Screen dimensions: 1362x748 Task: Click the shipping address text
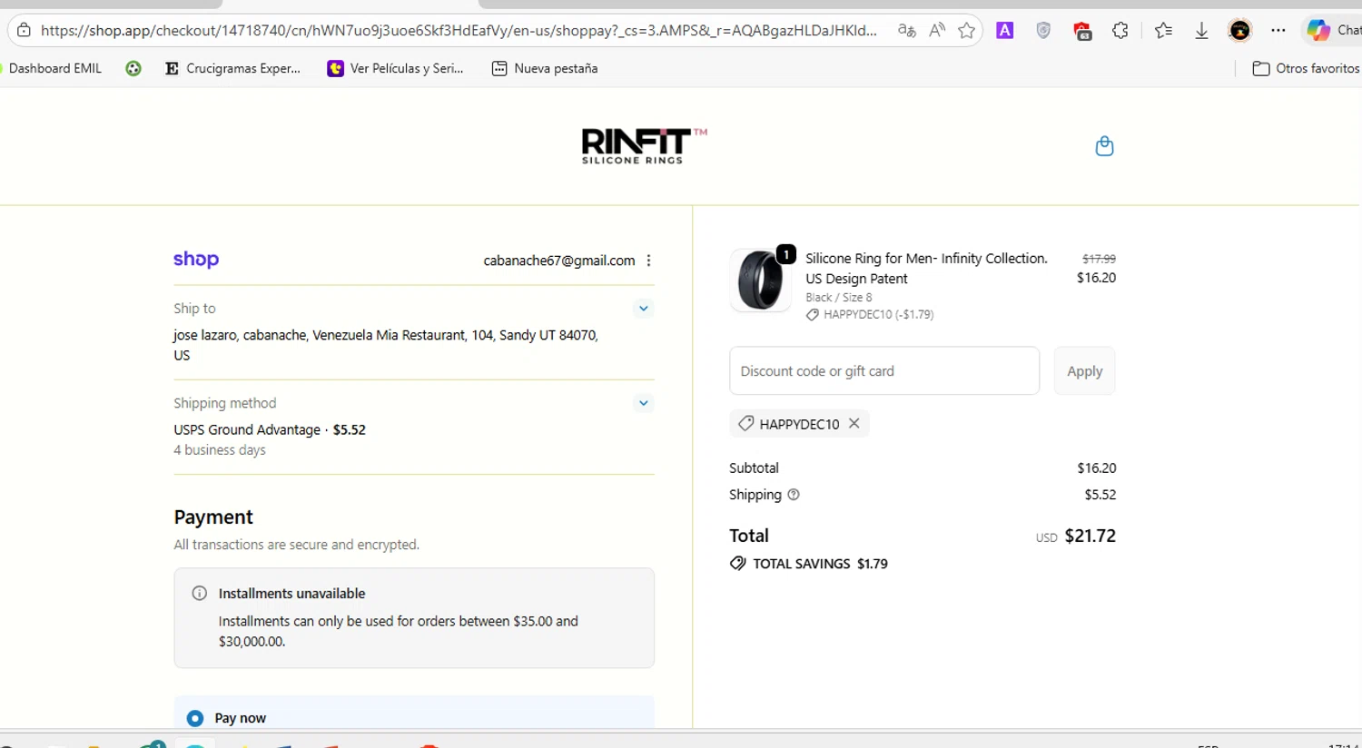point(386,345)
